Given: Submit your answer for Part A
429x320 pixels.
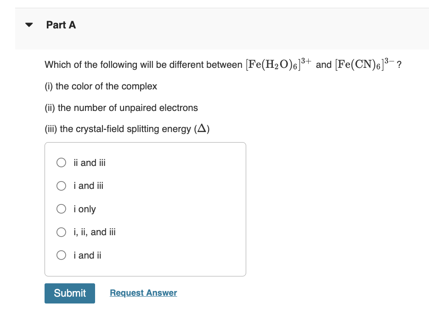Looking at the screenshot, I should (x=69, y=293).
